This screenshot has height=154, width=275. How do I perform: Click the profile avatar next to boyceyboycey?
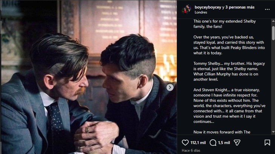click(186, 9)
